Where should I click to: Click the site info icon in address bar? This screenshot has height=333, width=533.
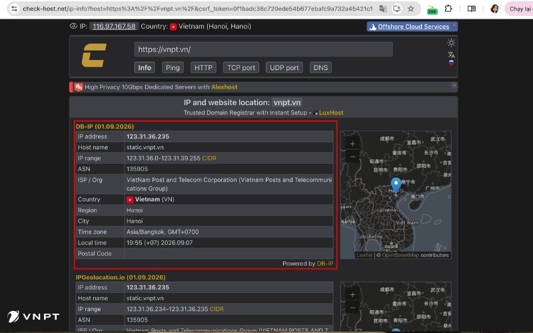pos(14,9)
